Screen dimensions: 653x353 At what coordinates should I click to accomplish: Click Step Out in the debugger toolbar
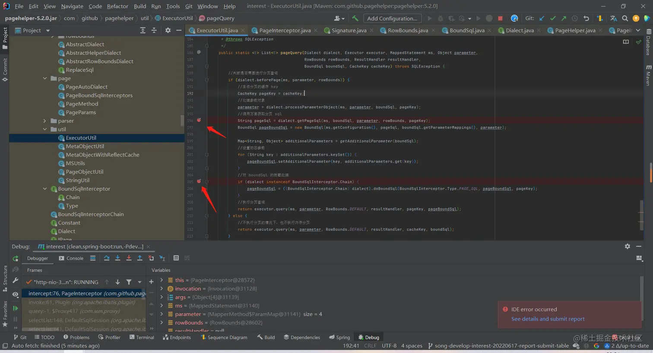click(139, 258)
